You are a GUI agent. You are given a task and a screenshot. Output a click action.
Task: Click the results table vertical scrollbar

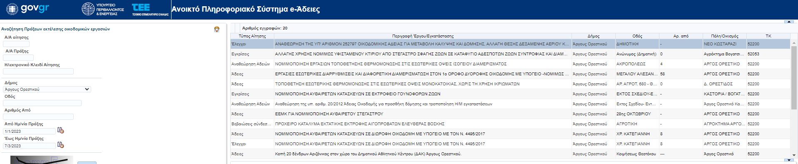[794, 77]
